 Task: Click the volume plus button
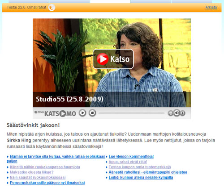tap(183, 113)
